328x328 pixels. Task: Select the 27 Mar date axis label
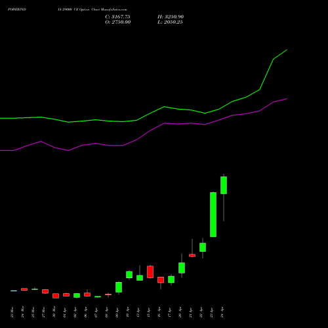pyautogui.click(x=44, y=312)
